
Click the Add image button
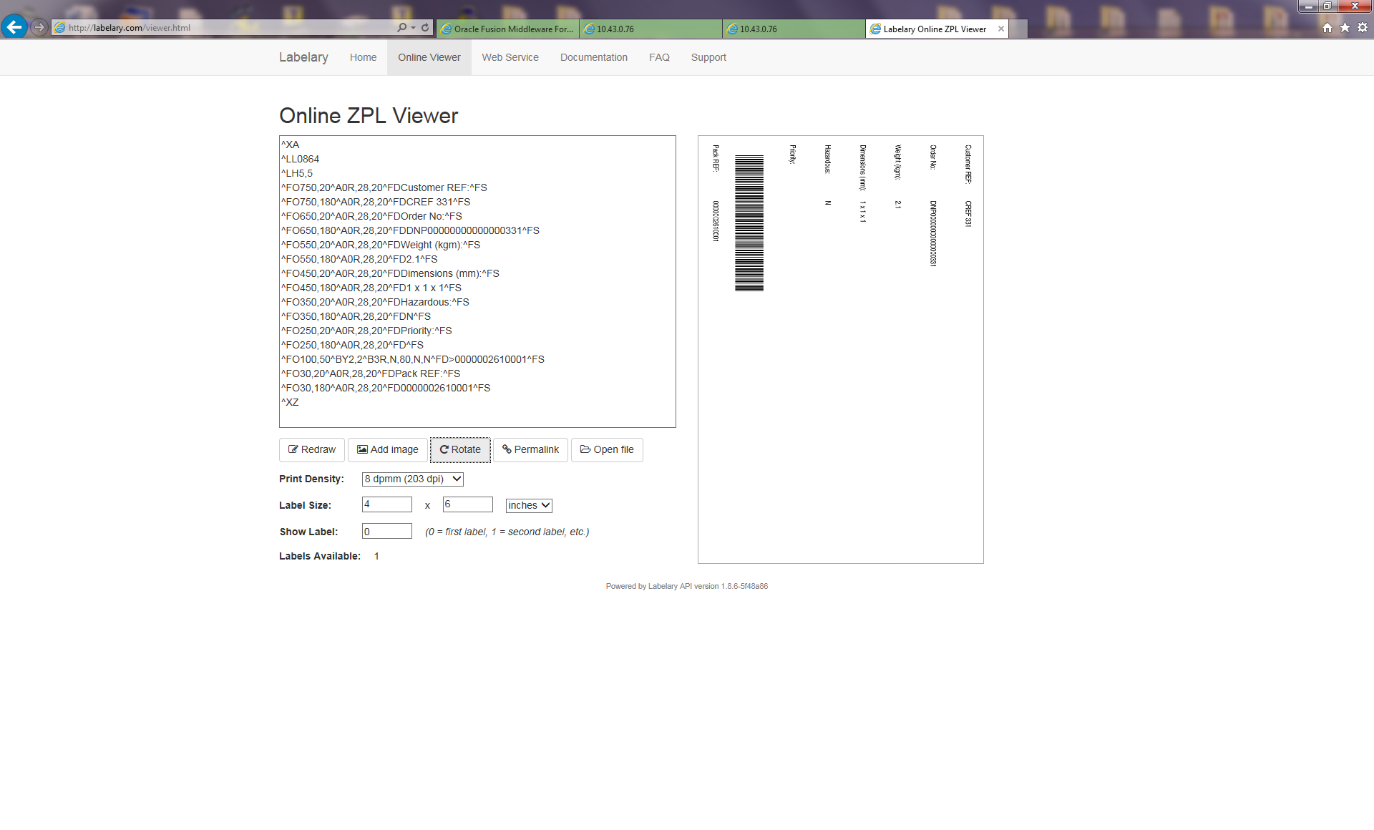point(388,449)
